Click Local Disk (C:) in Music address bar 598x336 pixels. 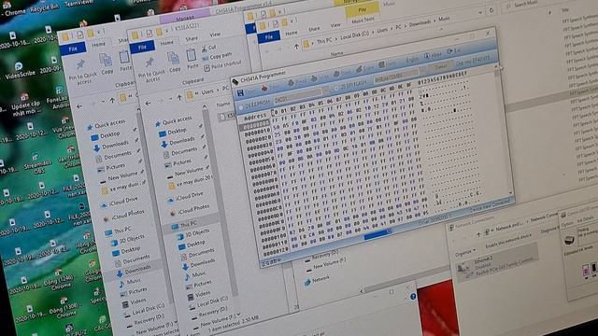[x=354, y=35]
